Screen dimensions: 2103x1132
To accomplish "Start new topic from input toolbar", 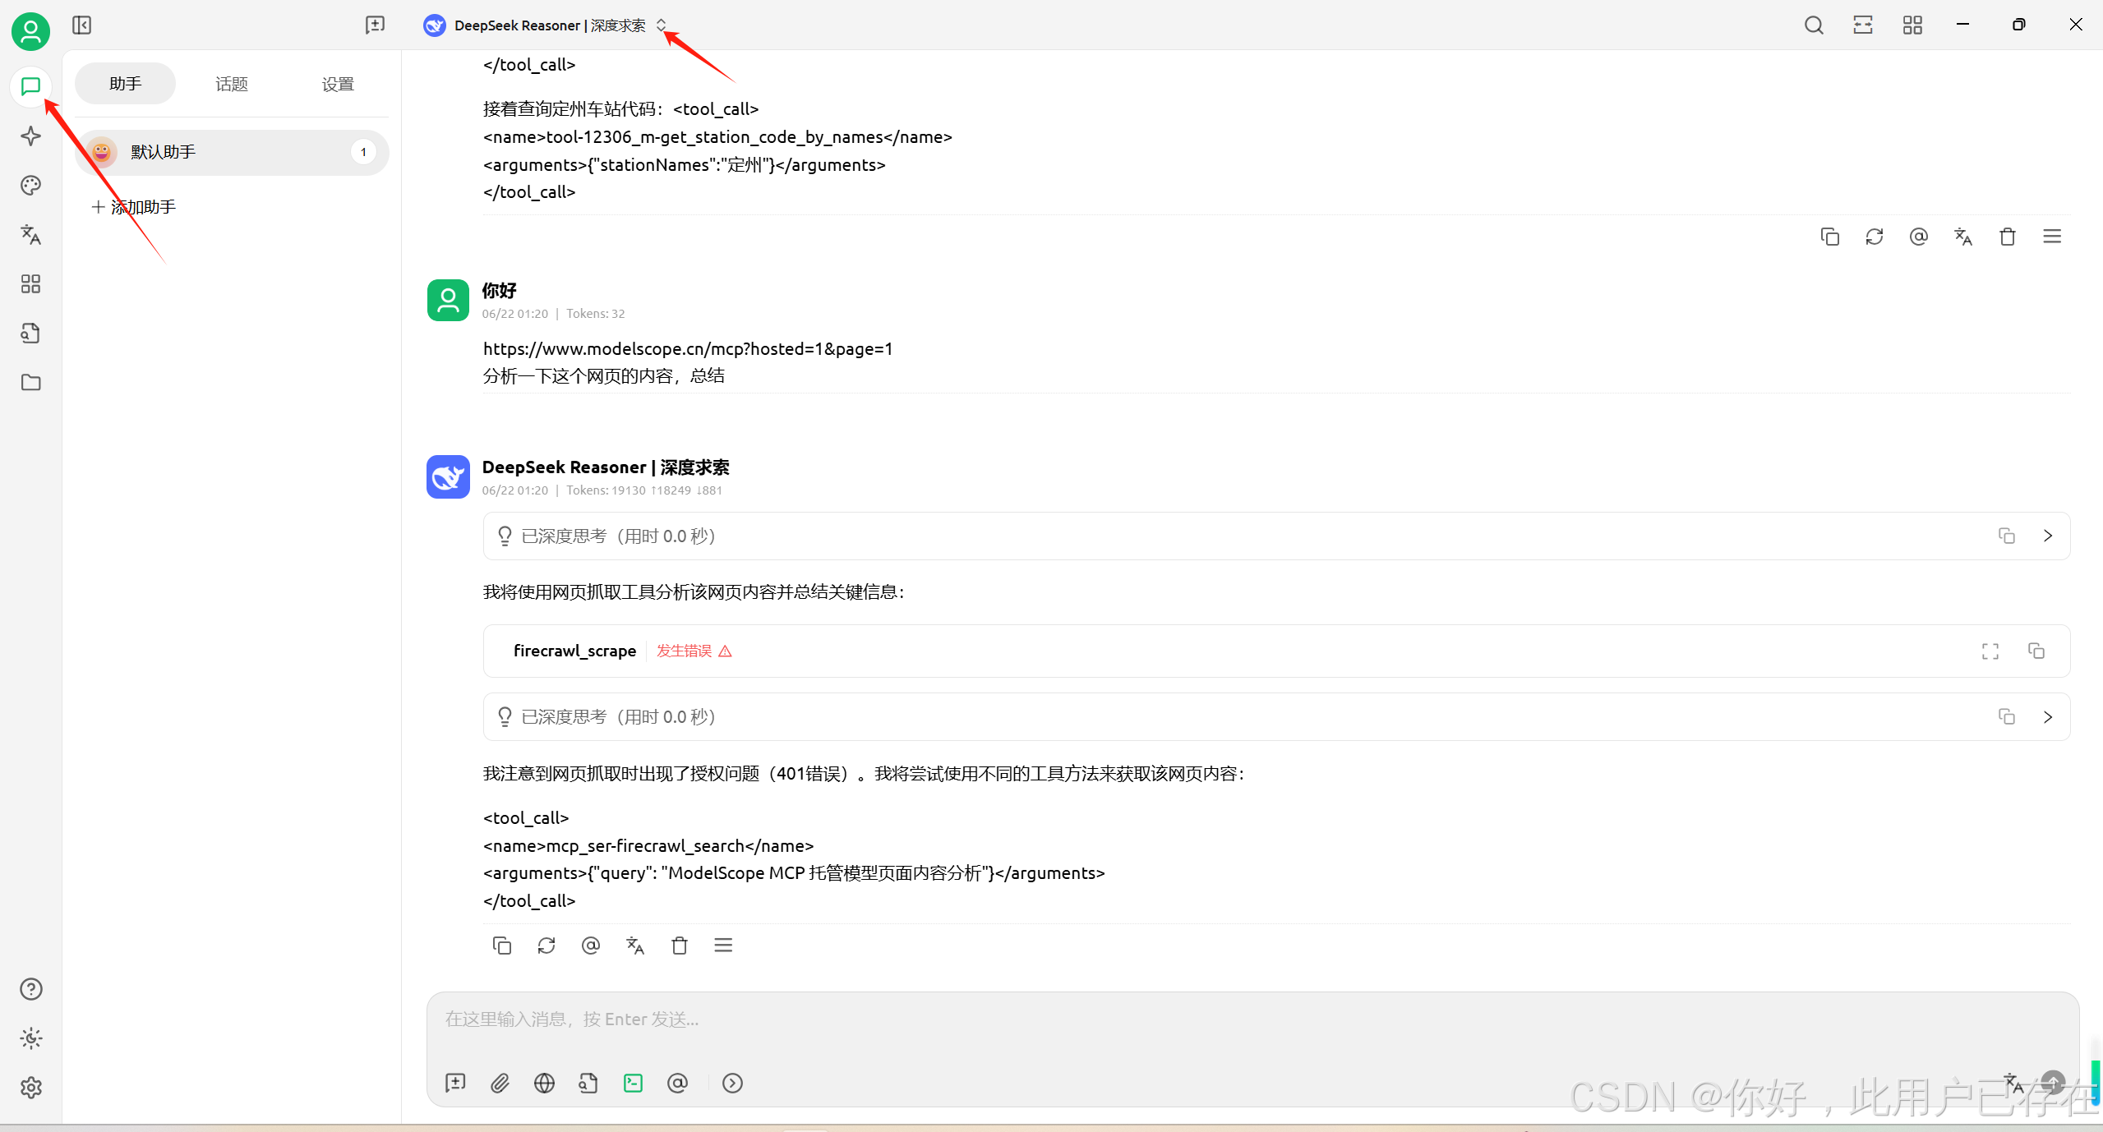I will coord(455,1083).
